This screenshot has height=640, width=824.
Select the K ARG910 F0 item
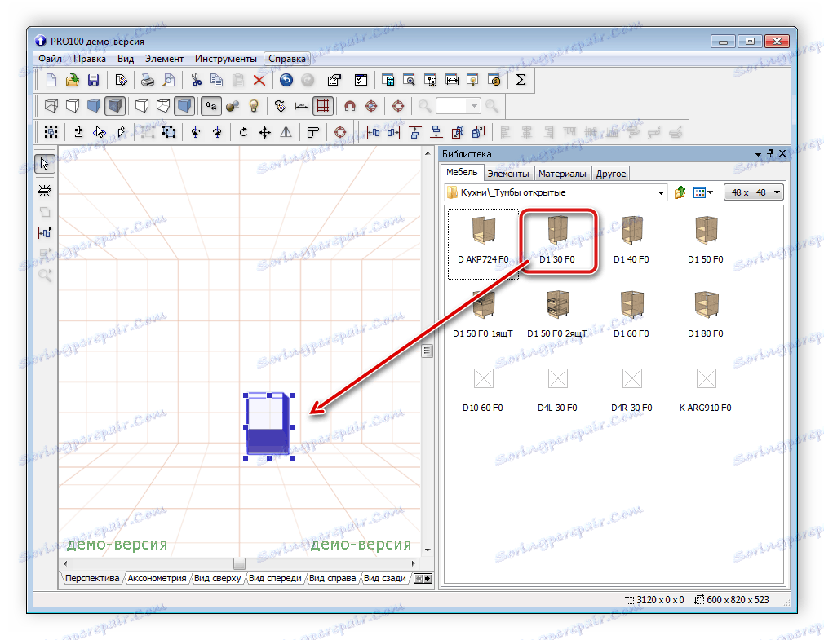coord(705,389)
